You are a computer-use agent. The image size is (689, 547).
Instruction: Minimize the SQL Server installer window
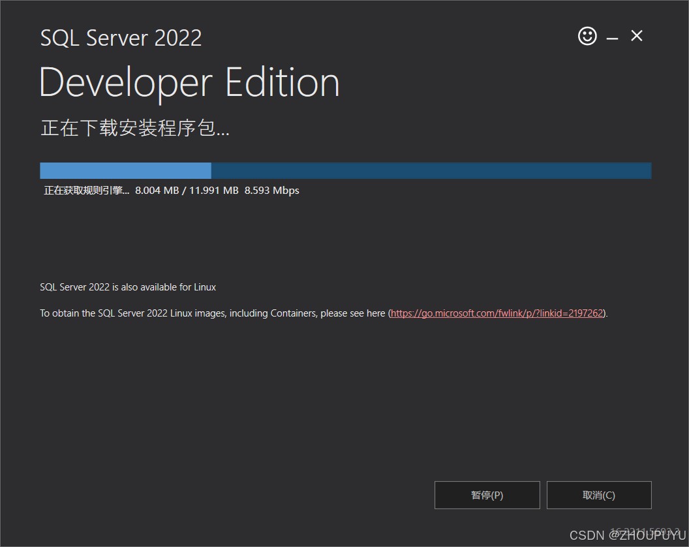pyautogui.click(x=612, y=39)
